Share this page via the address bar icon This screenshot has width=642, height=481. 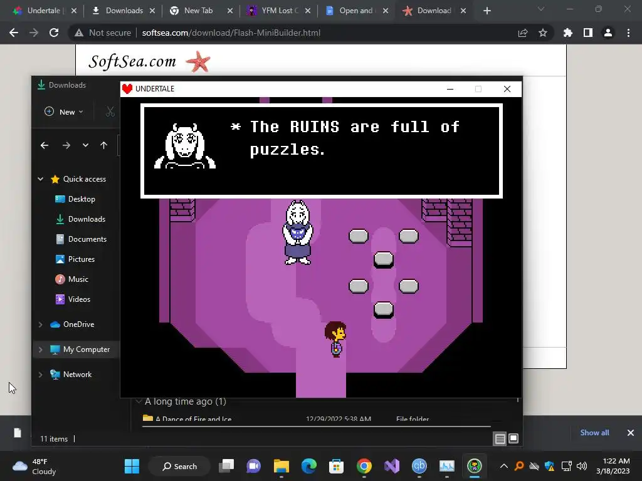coord(523,33)
